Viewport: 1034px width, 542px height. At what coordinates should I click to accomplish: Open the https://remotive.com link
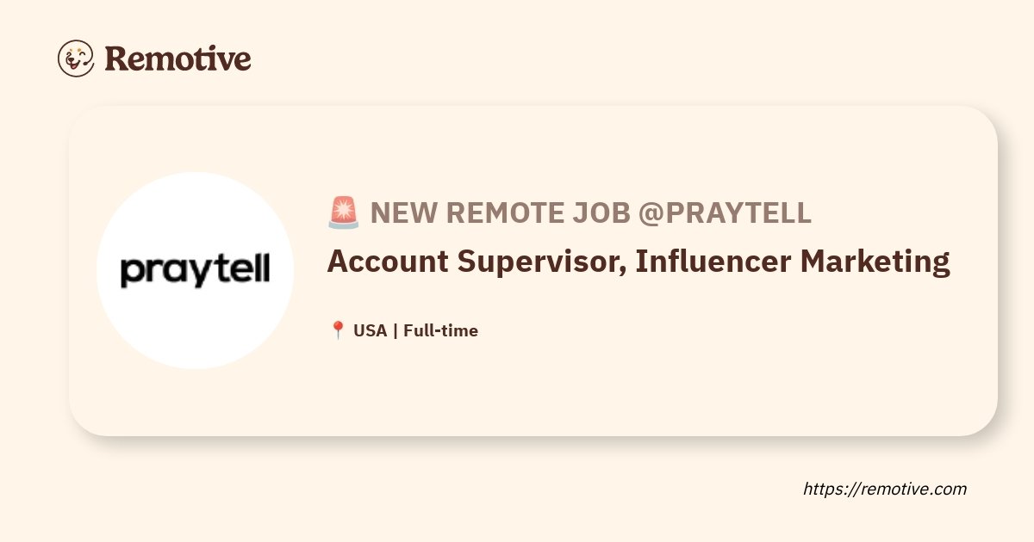click(x=885, y=489)
